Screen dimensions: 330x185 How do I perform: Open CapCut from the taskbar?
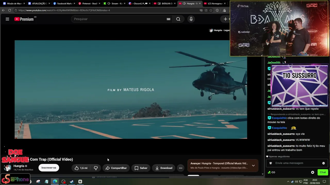point(80,182)
